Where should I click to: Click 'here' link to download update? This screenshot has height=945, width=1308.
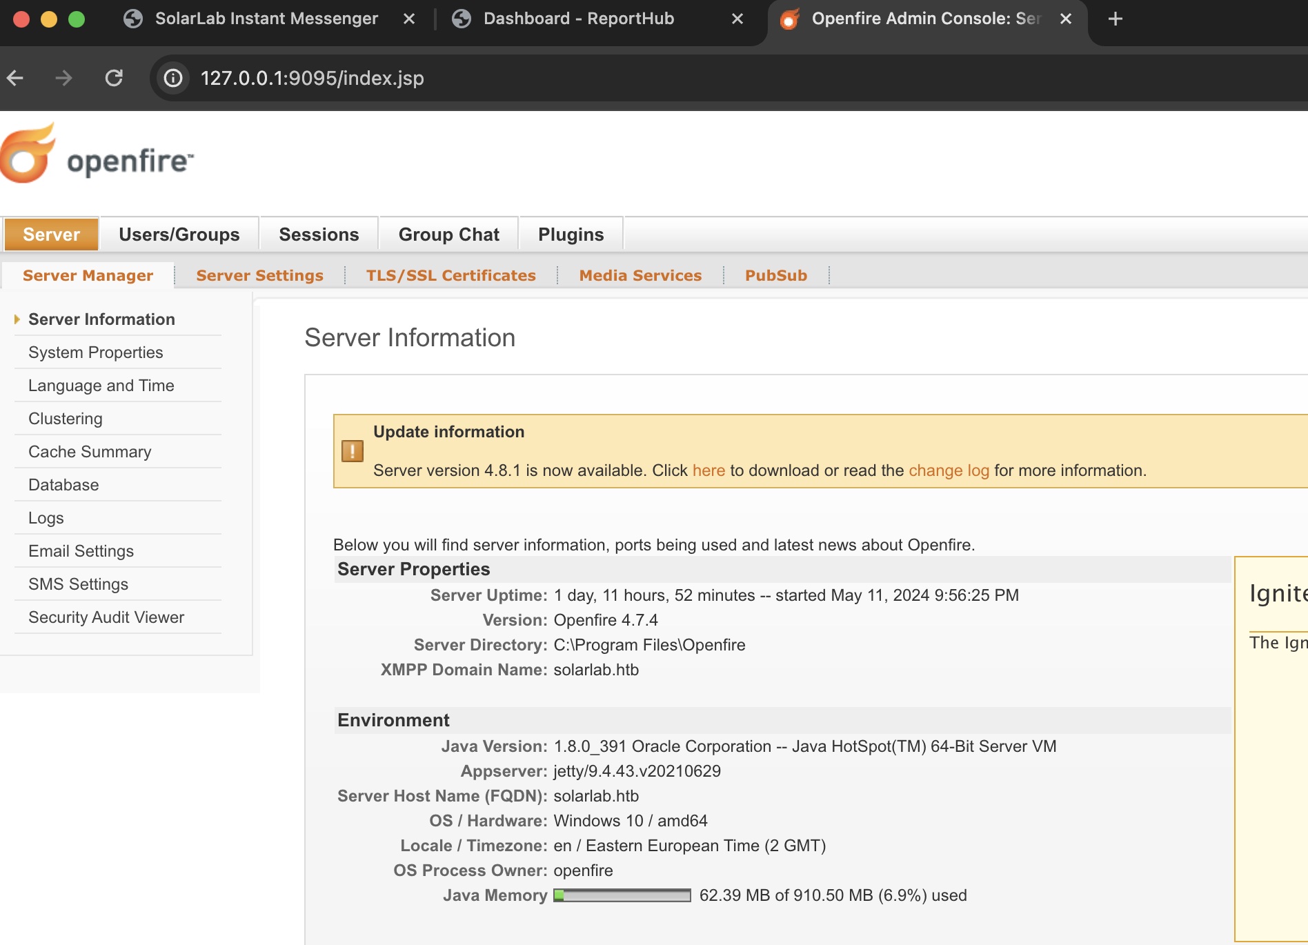708,470
